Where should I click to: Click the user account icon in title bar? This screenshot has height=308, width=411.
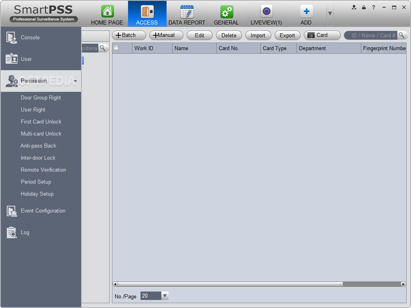354,7
